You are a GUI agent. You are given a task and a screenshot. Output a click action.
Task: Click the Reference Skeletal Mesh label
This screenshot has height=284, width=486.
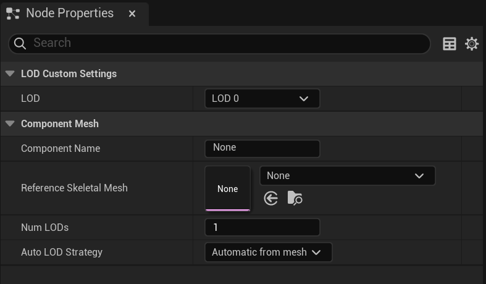[x=74, y=188]
